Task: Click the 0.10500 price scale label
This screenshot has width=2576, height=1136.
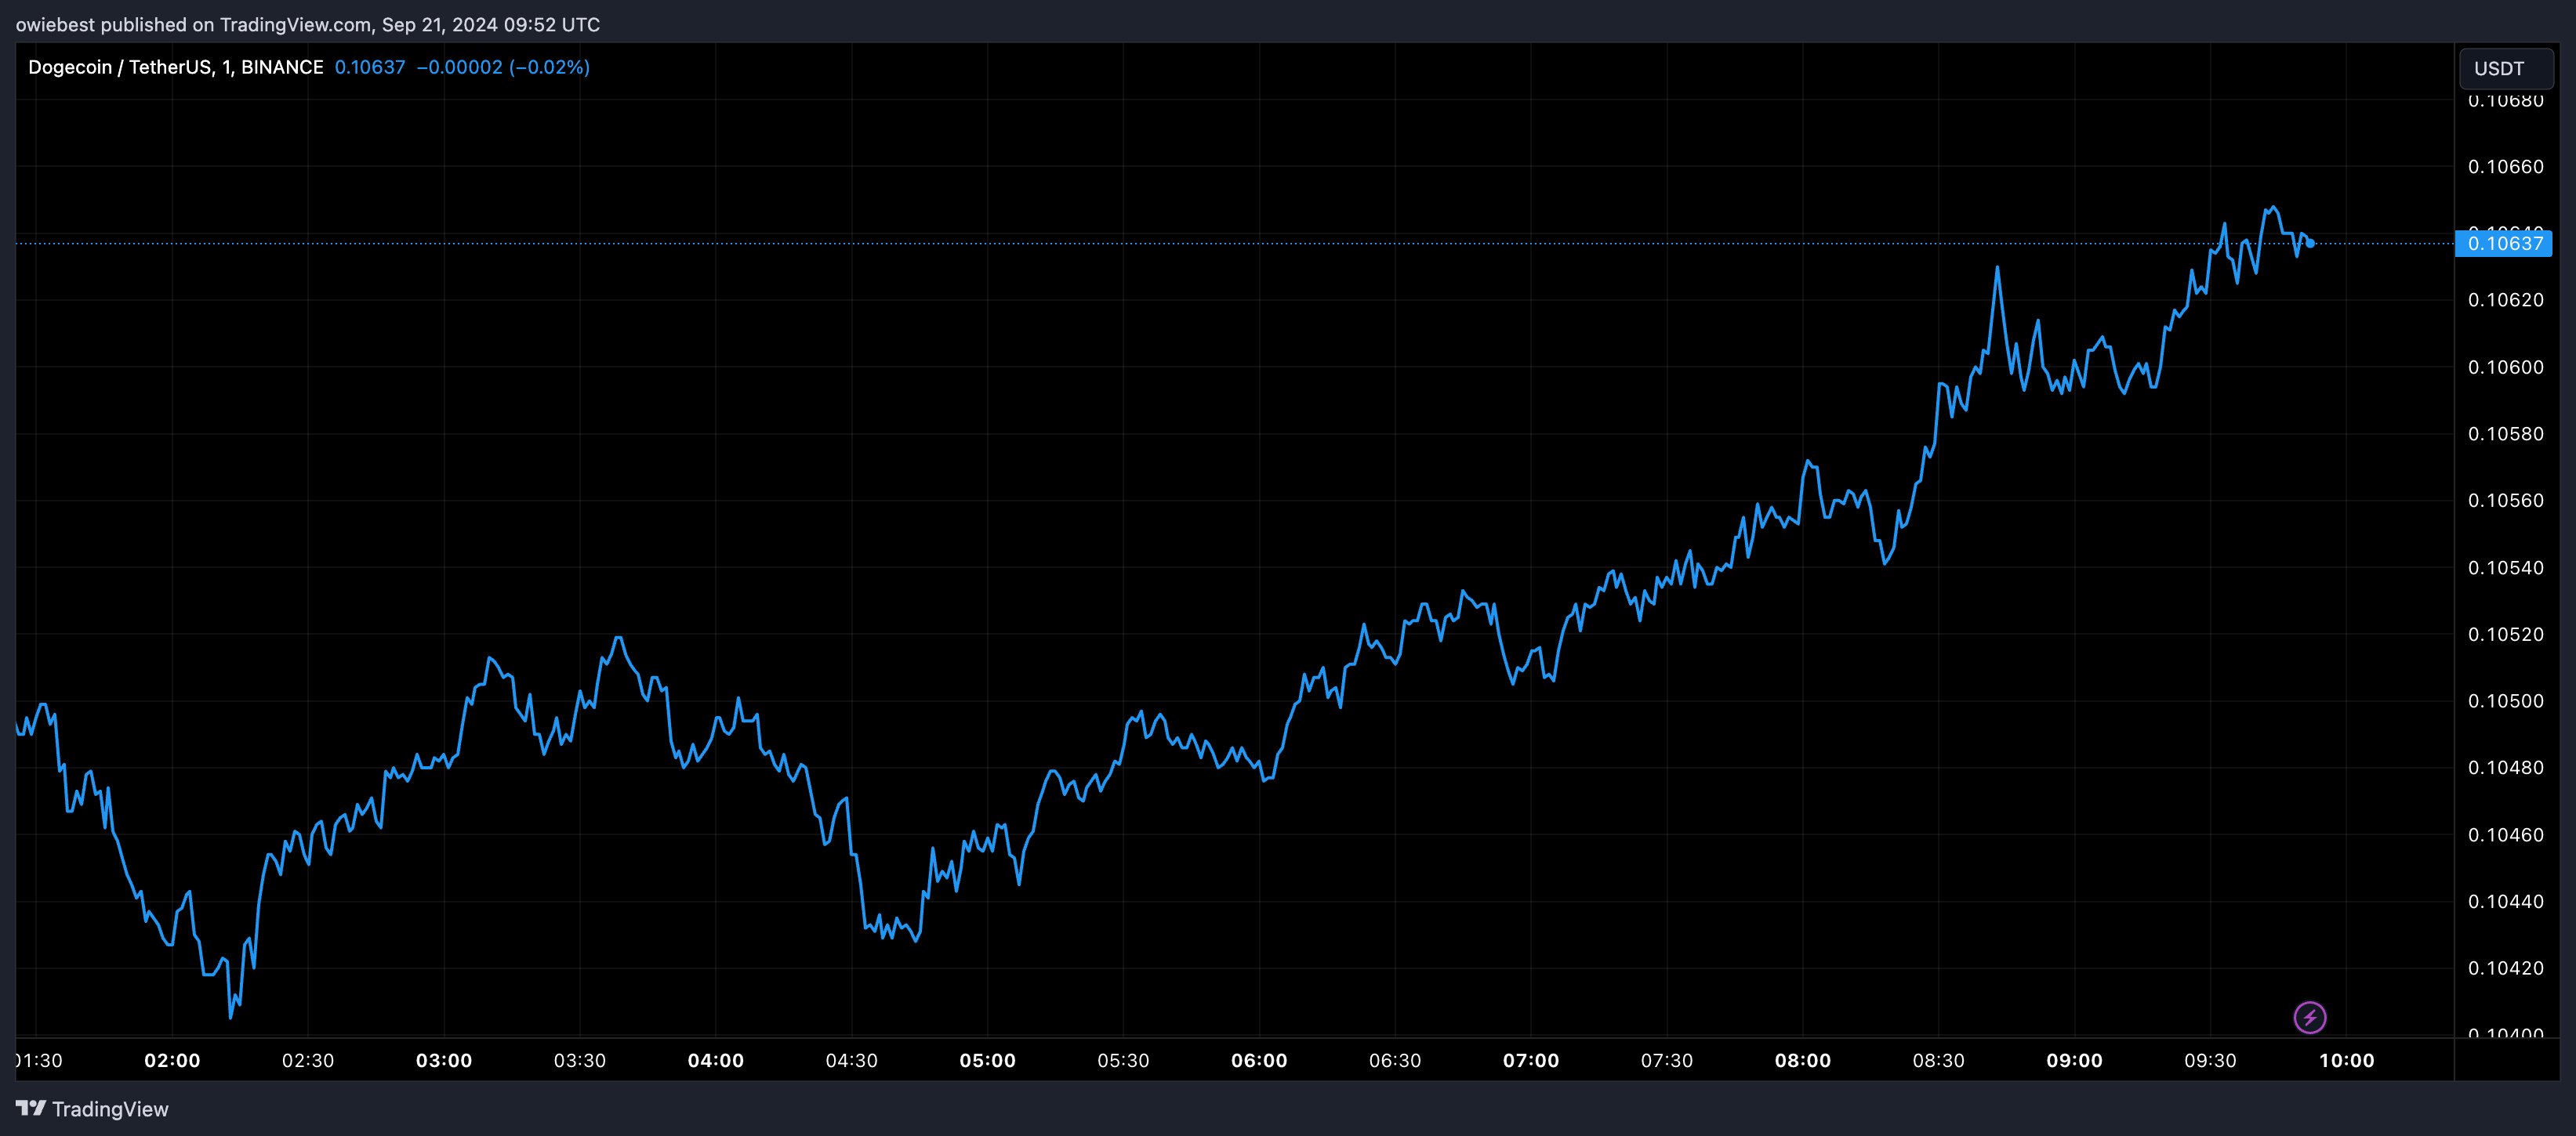Action: point(2505,700)
